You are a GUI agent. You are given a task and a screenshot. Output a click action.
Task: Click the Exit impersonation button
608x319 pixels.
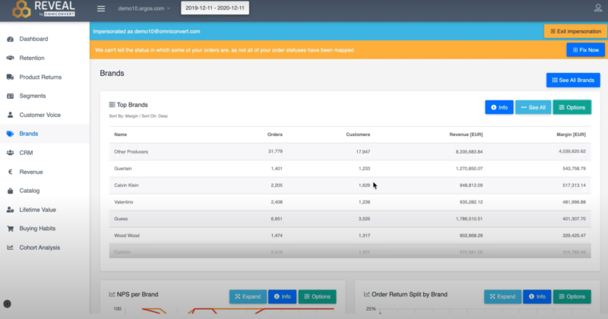[x=575, y=31]
